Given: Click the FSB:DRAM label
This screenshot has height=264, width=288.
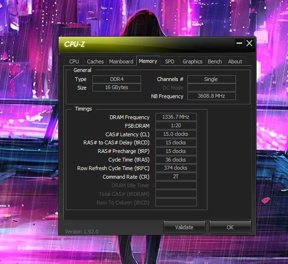Looking at the screenshot, I should pos(137,126).
